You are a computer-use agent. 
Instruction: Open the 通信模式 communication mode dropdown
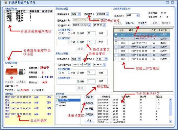[107, 14]
